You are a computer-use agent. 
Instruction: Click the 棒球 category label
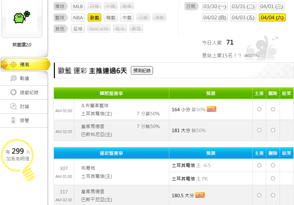60,6
